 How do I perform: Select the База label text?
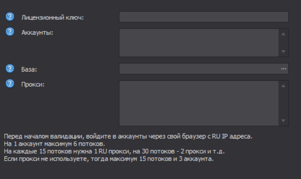coord(29,69)
